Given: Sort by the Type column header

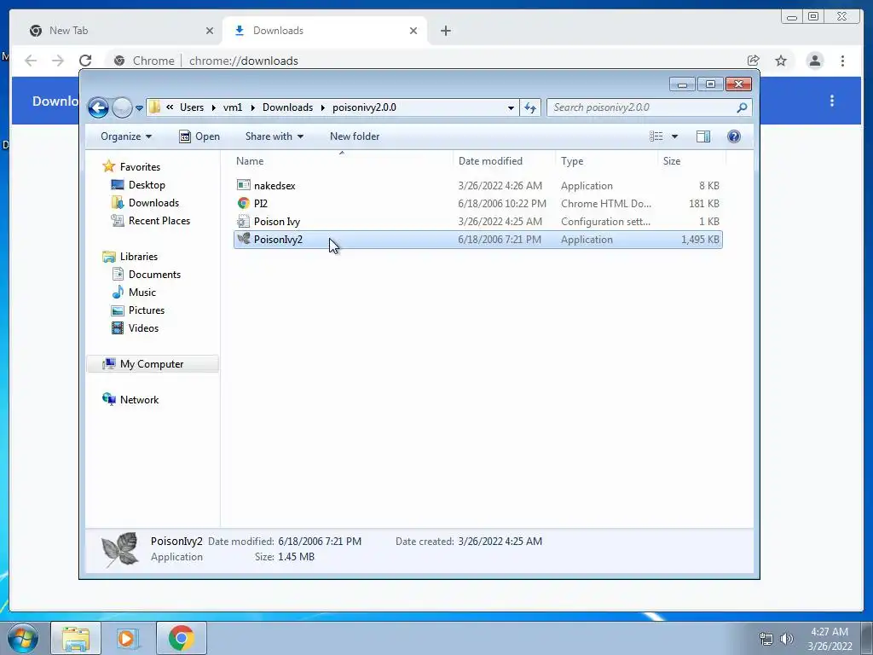Looking at the screenshot, I should [x=607, y=161].
